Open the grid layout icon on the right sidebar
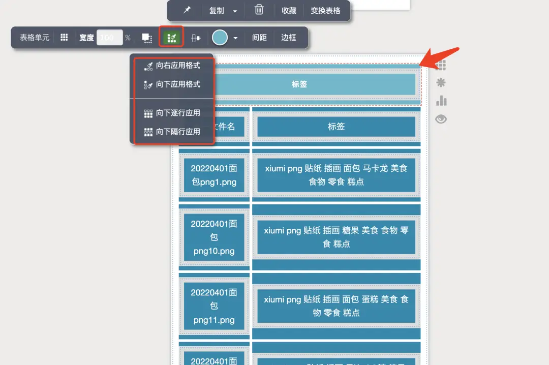 click(441, 65)
